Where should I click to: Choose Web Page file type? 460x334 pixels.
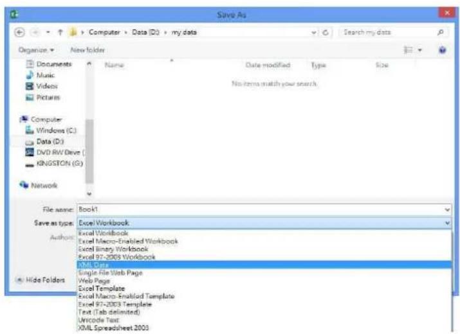point(264,281)
